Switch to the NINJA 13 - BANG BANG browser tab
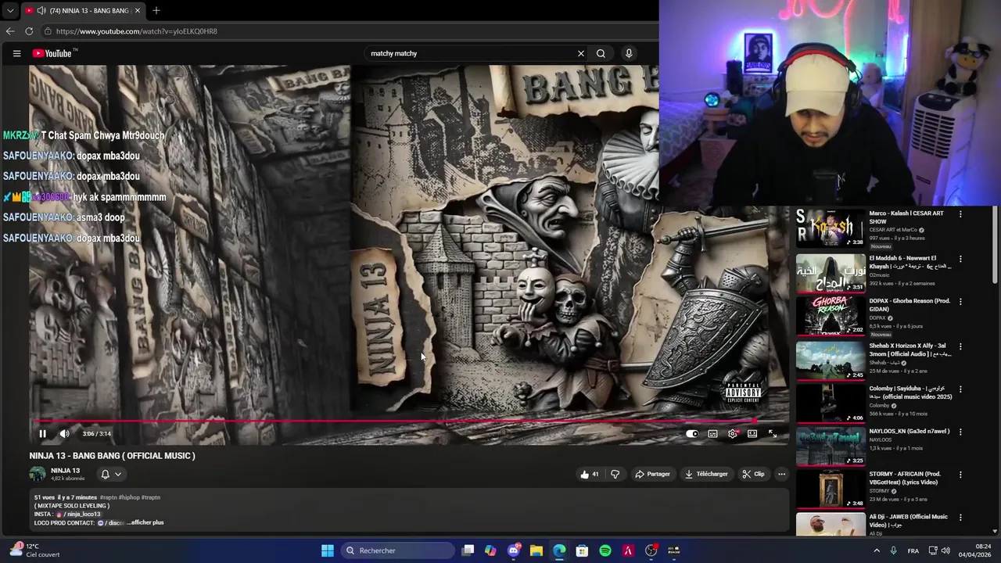 82,10
